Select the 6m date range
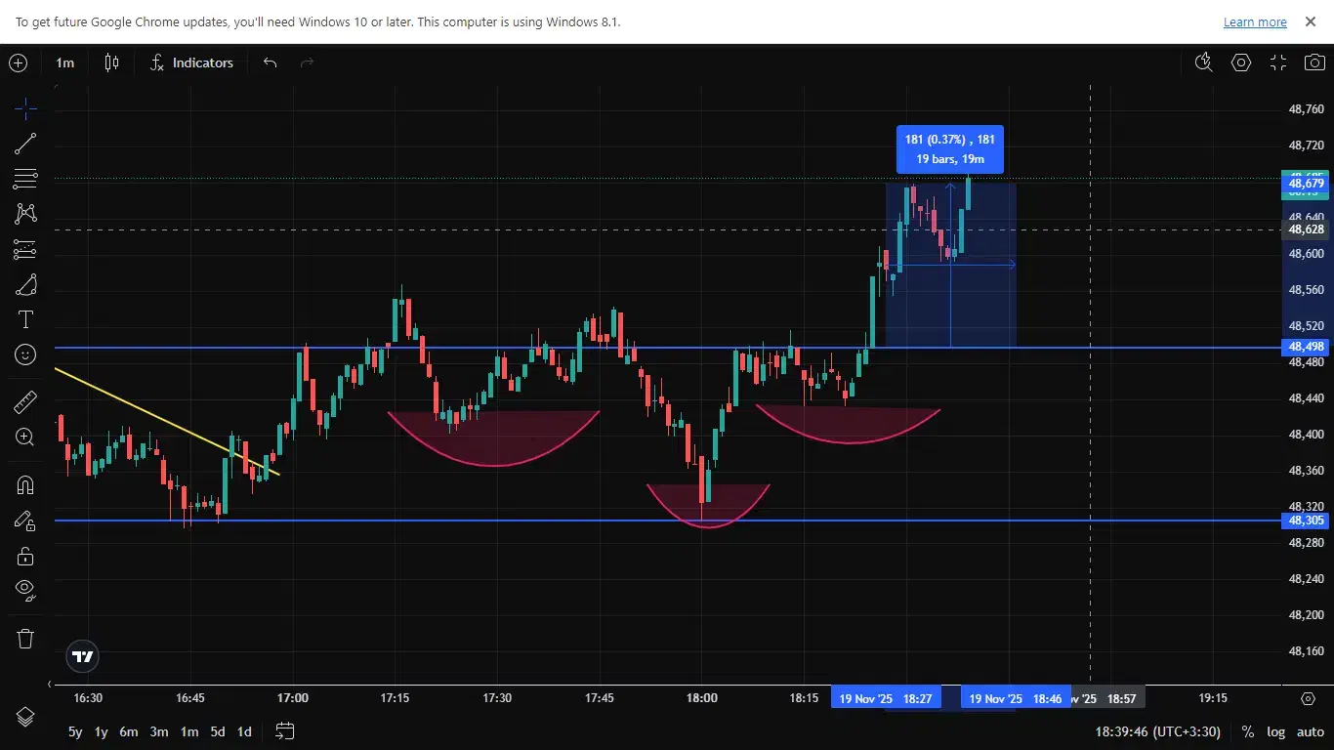Screen dimensions: 1334x750 point(129,731)
